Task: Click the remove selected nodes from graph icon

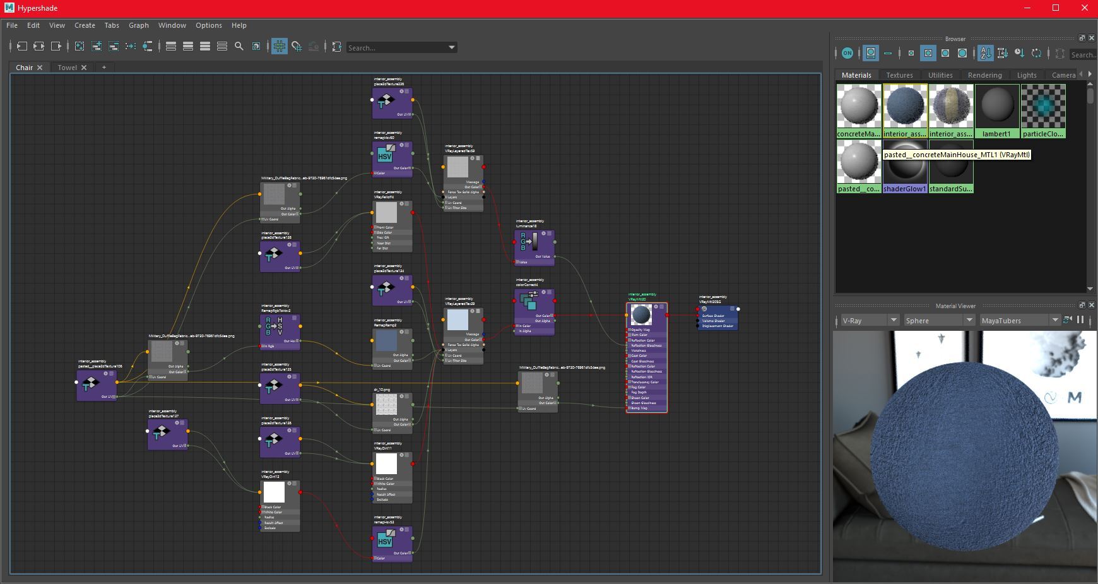Action: pyautogui.click(x=114, y=46)
